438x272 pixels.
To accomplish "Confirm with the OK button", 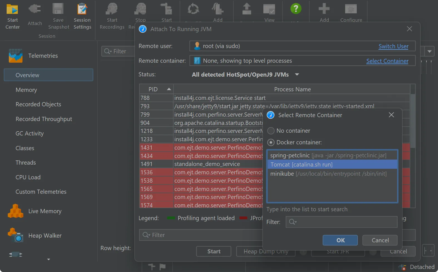I will 340,240.
